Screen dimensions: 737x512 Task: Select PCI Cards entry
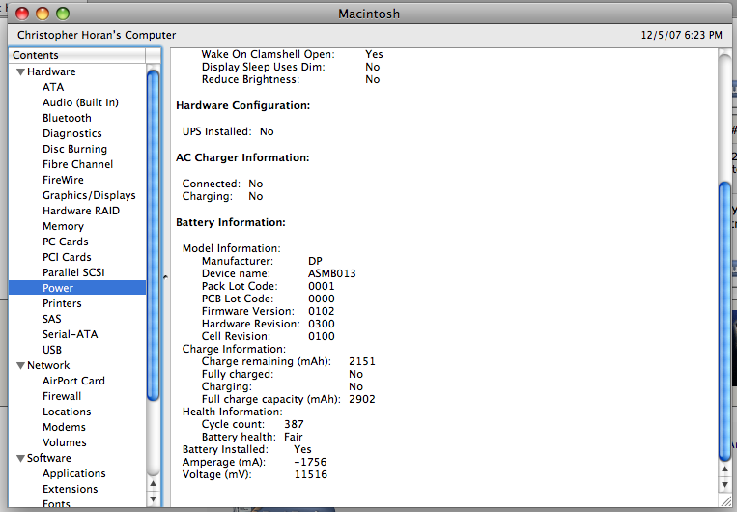[x=67, y=257]
